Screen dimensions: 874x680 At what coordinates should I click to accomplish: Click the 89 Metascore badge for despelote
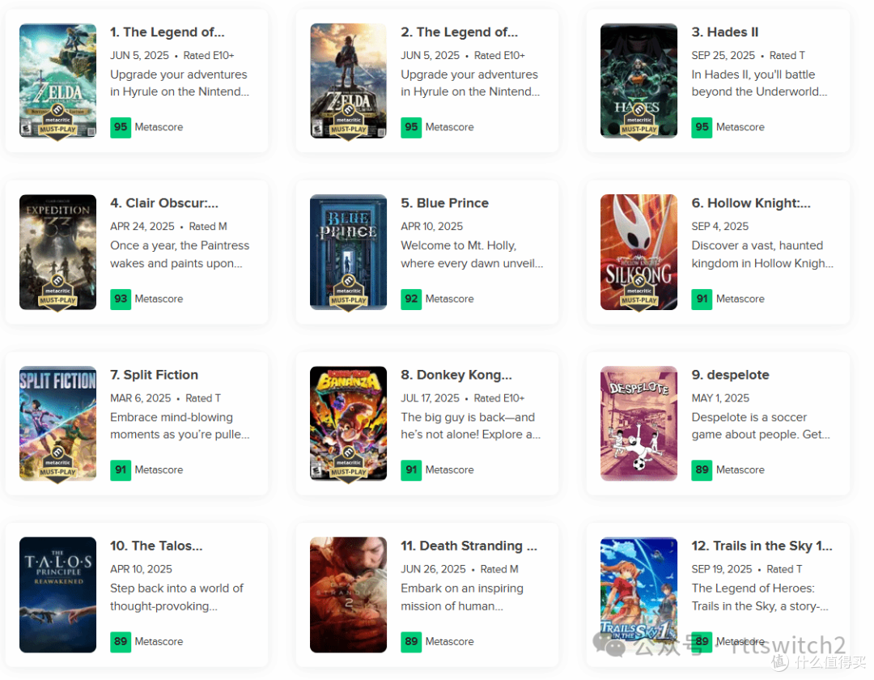pos(702,470)
